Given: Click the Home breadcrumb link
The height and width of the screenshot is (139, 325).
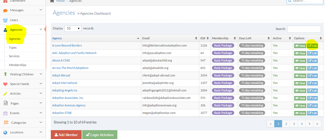Looking at the screenshot, I should pos(60,1).
